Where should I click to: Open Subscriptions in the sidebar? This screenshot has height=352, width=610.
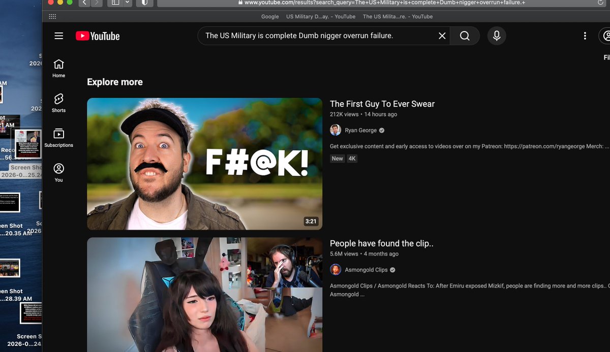(59, 138)
